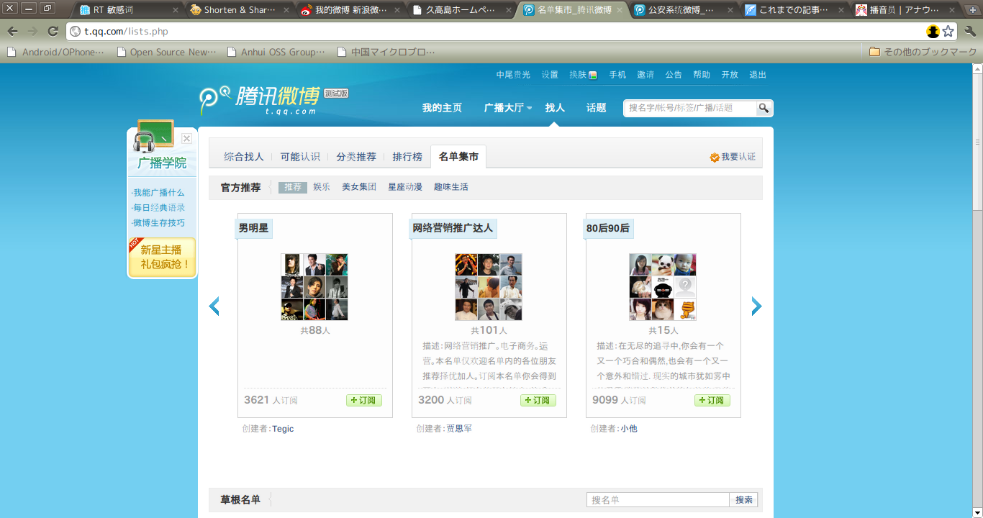The image size is (983, 518).
Task: Show next lists with right arrow
Action: (756, 306)
